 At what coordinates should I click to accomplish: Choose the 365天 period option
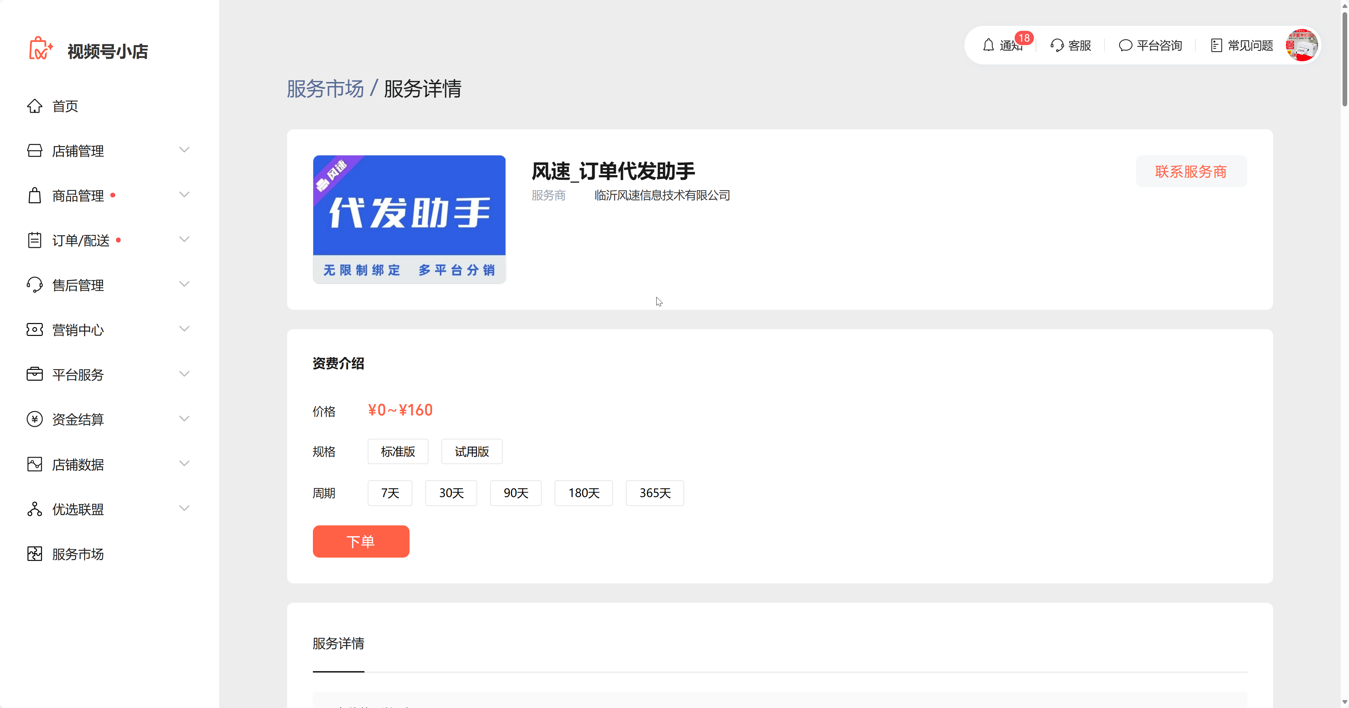654,493
